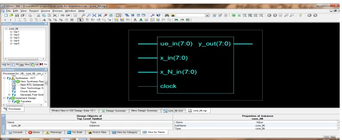
Task: Click the Print icon
Action: click(x=30, y=15)
